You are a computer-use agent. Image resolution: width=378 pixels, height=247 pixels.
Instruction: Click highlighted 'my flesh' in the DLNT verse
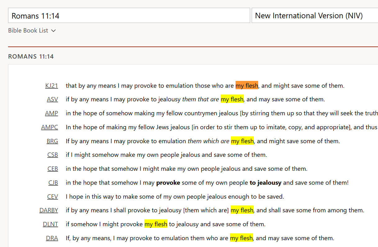pyautogui.click(x=156, y=224)
